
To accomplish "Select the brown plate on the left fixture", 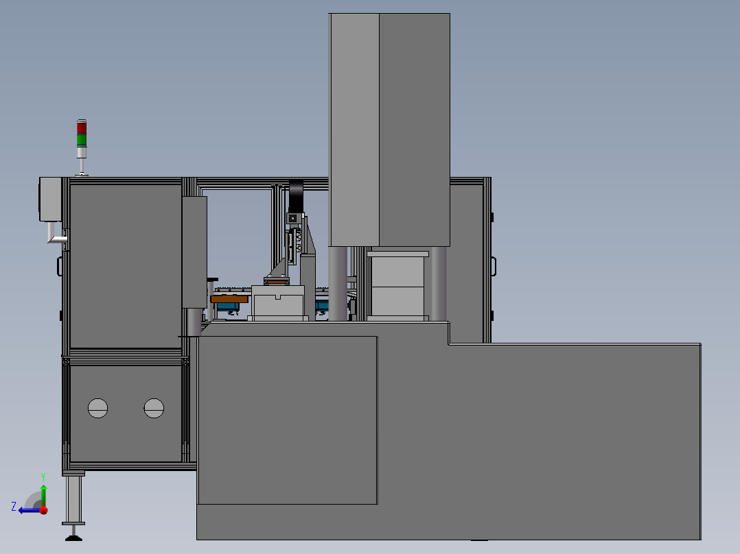I will tap(229, 299).
